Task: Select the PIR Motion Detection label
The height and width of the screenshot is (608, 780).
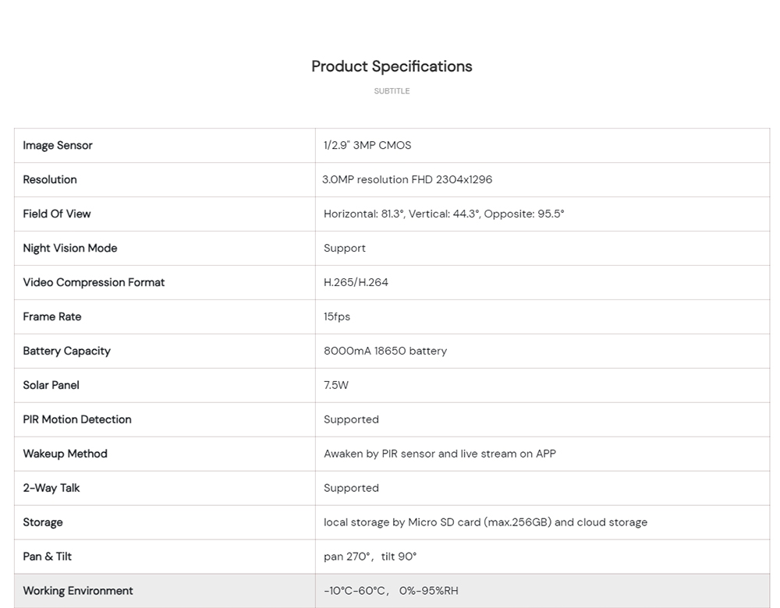Action: click(x=77, y=419)
